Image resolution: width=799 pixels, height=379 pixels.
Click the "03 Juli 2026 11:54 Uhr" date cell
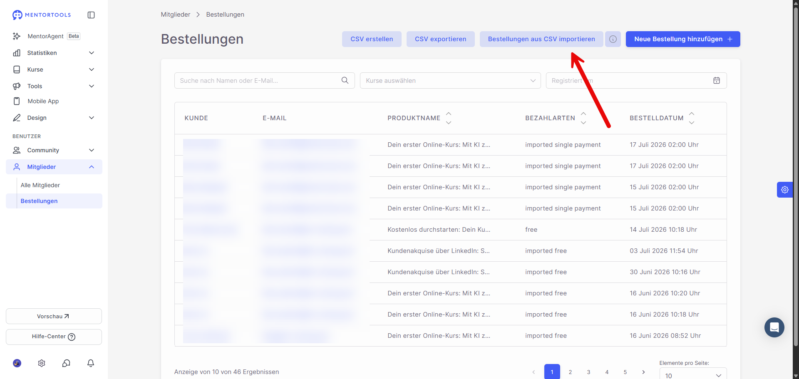664,251
